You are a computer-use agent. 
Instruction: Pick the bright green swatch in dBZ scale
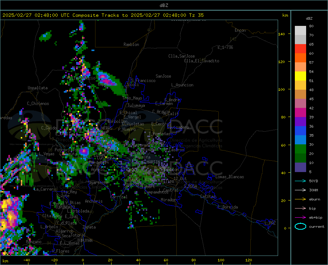(300, 149)
